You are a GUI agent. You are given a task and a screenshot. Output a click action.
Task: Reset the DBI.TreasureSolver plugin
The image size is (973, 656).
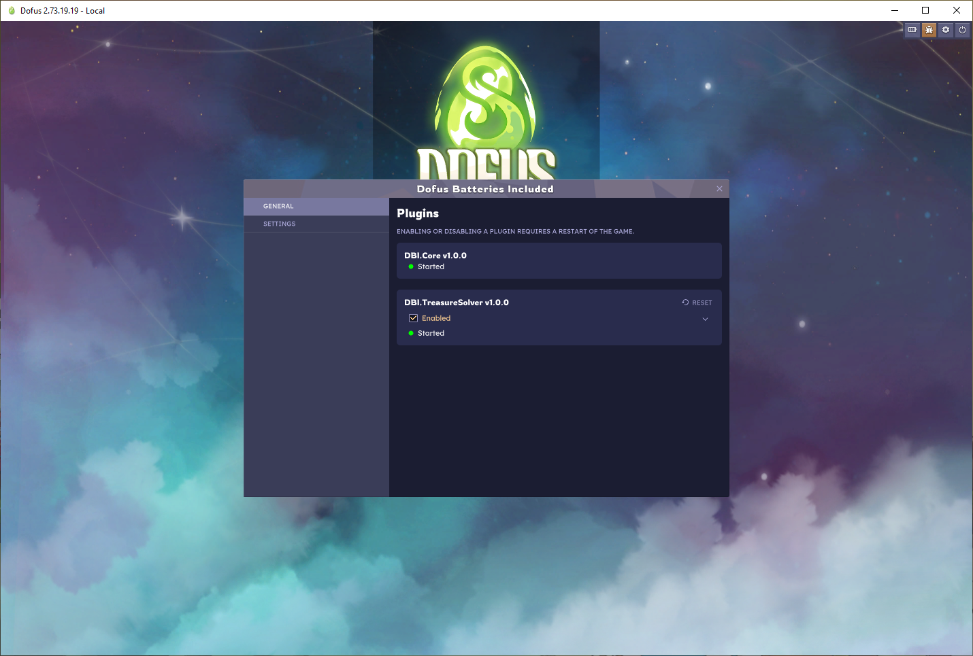click(697, 303)
